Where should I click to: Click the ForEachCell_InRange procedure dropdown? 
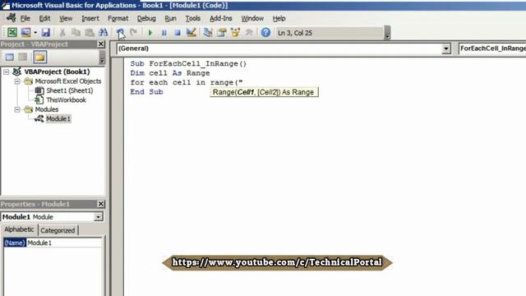(492, 49)
